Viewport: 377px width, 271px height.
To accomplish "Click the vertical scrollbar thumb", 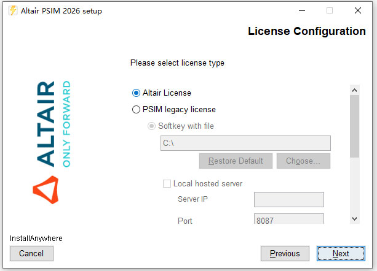I will (354, 126).
